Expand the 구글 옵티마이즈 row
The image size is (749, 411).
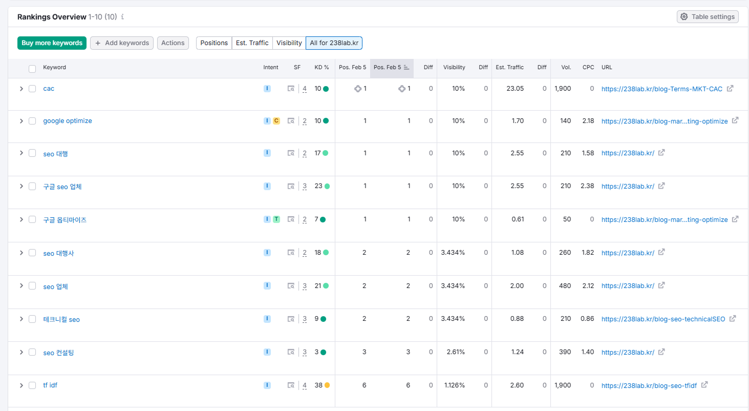pyautogui.click(x=21, y=219)
